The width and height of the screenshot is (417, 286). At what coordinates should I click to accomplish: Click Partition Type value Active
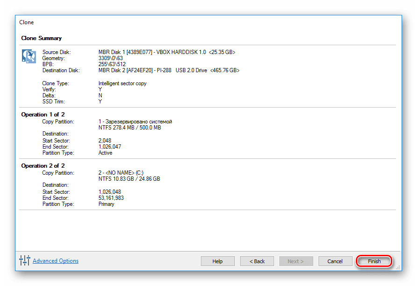pyautogui.click(x=106, y=153)
